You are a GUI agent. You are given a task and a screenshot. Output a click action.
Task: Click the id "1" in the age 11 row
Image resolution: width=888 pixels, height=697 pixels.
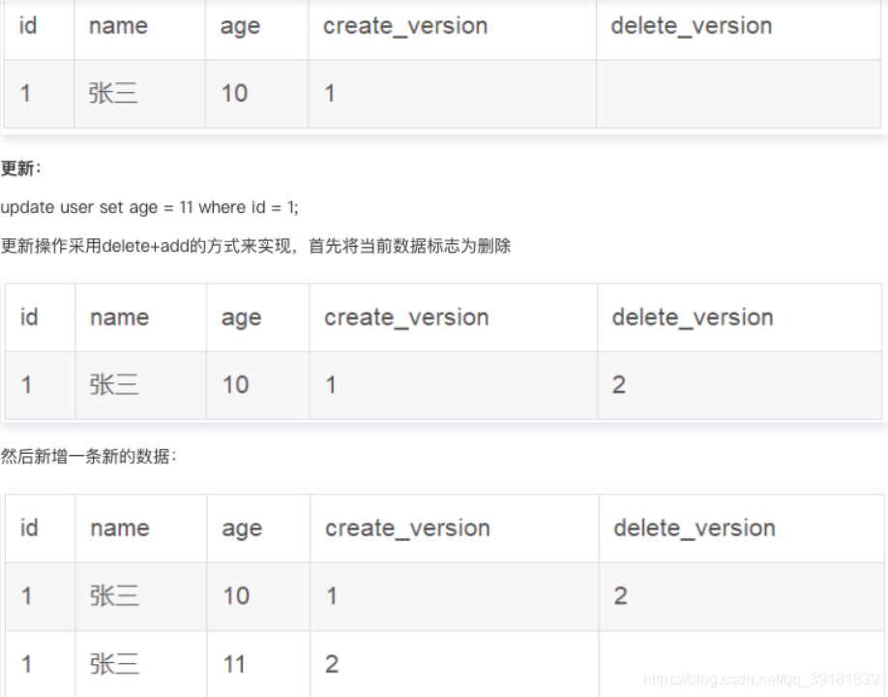pyautogui.click(x=26, y=664)
